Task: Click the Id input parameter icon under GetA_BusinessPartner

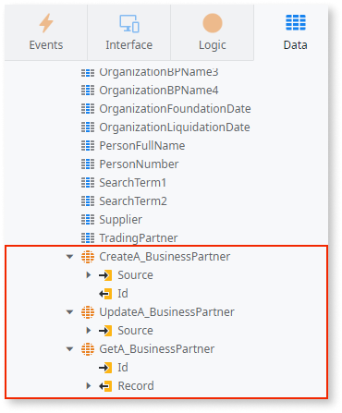Action: tap(105, 368)
